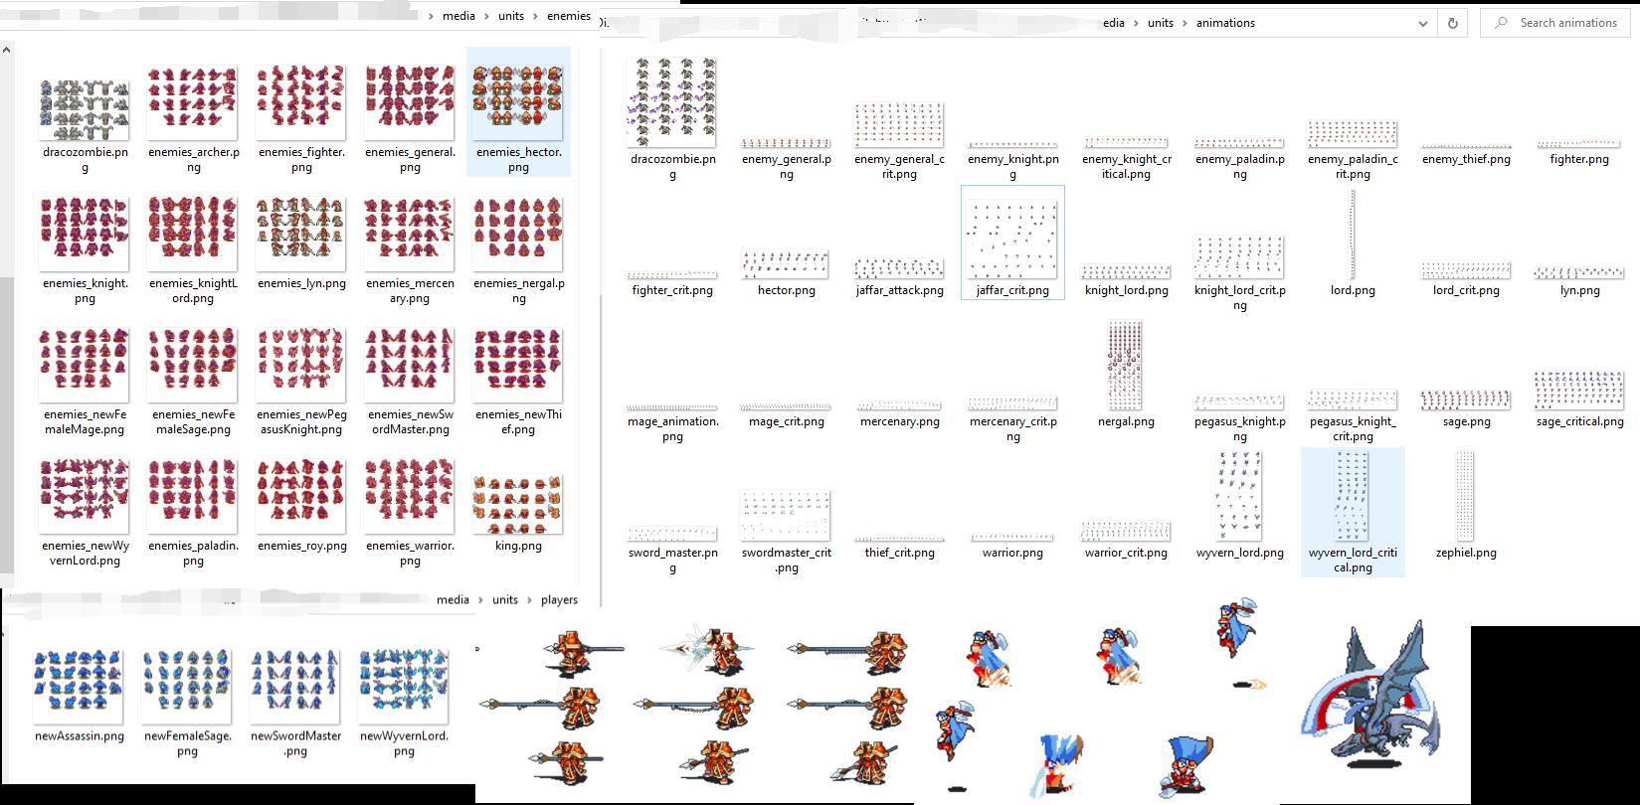Image resolution: width=1640 pixels, height=805 pixels.
Task: Select the nergal.png animation sheet
Action: point(1126,366)
